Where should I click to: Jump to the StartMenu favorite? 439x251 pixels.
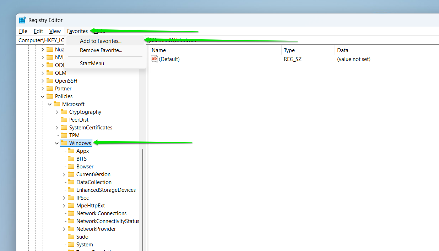105,63
